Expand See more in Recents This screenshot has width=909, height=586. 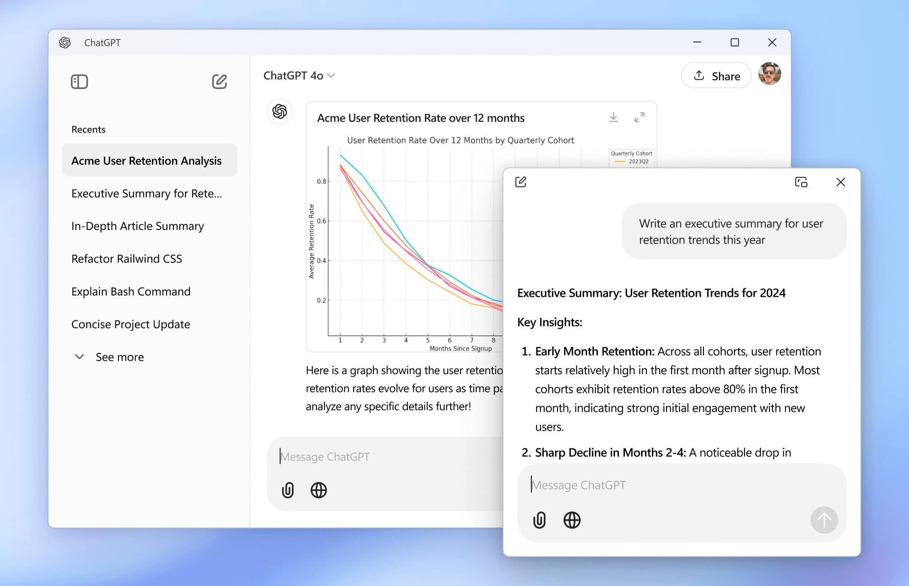tap(111, 357)
